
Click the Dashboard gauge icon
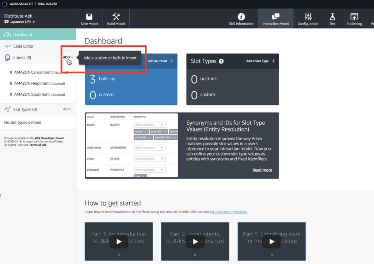pos(8,35)
